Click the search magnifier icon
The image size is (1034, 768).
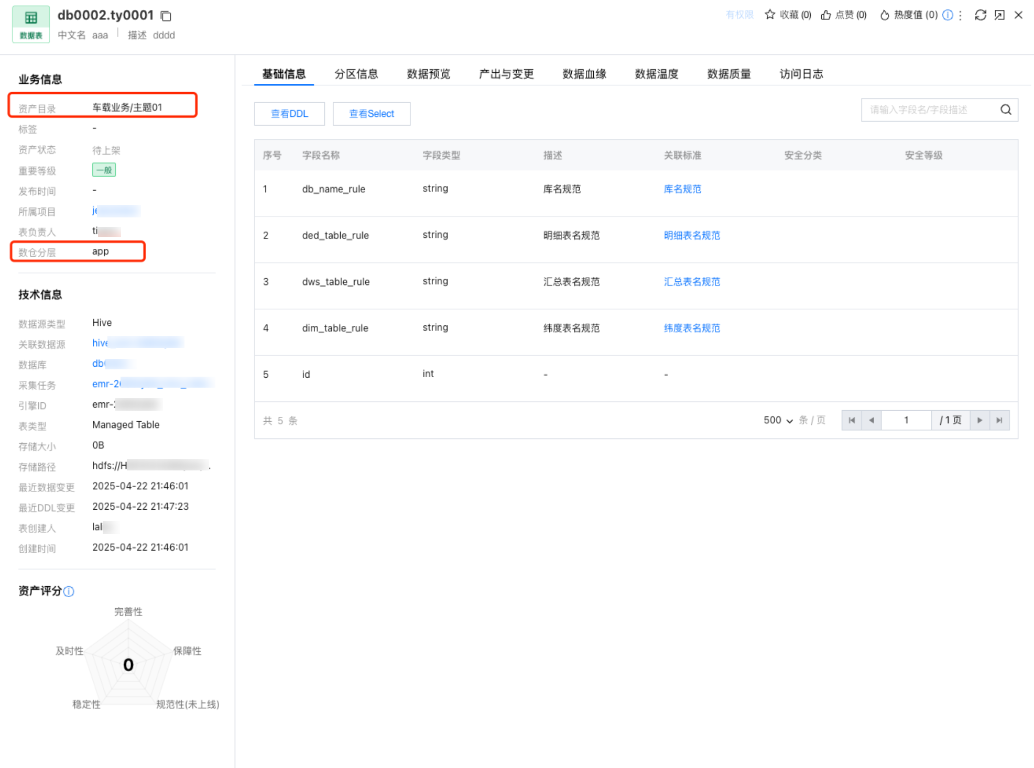tap(1006, 109)
